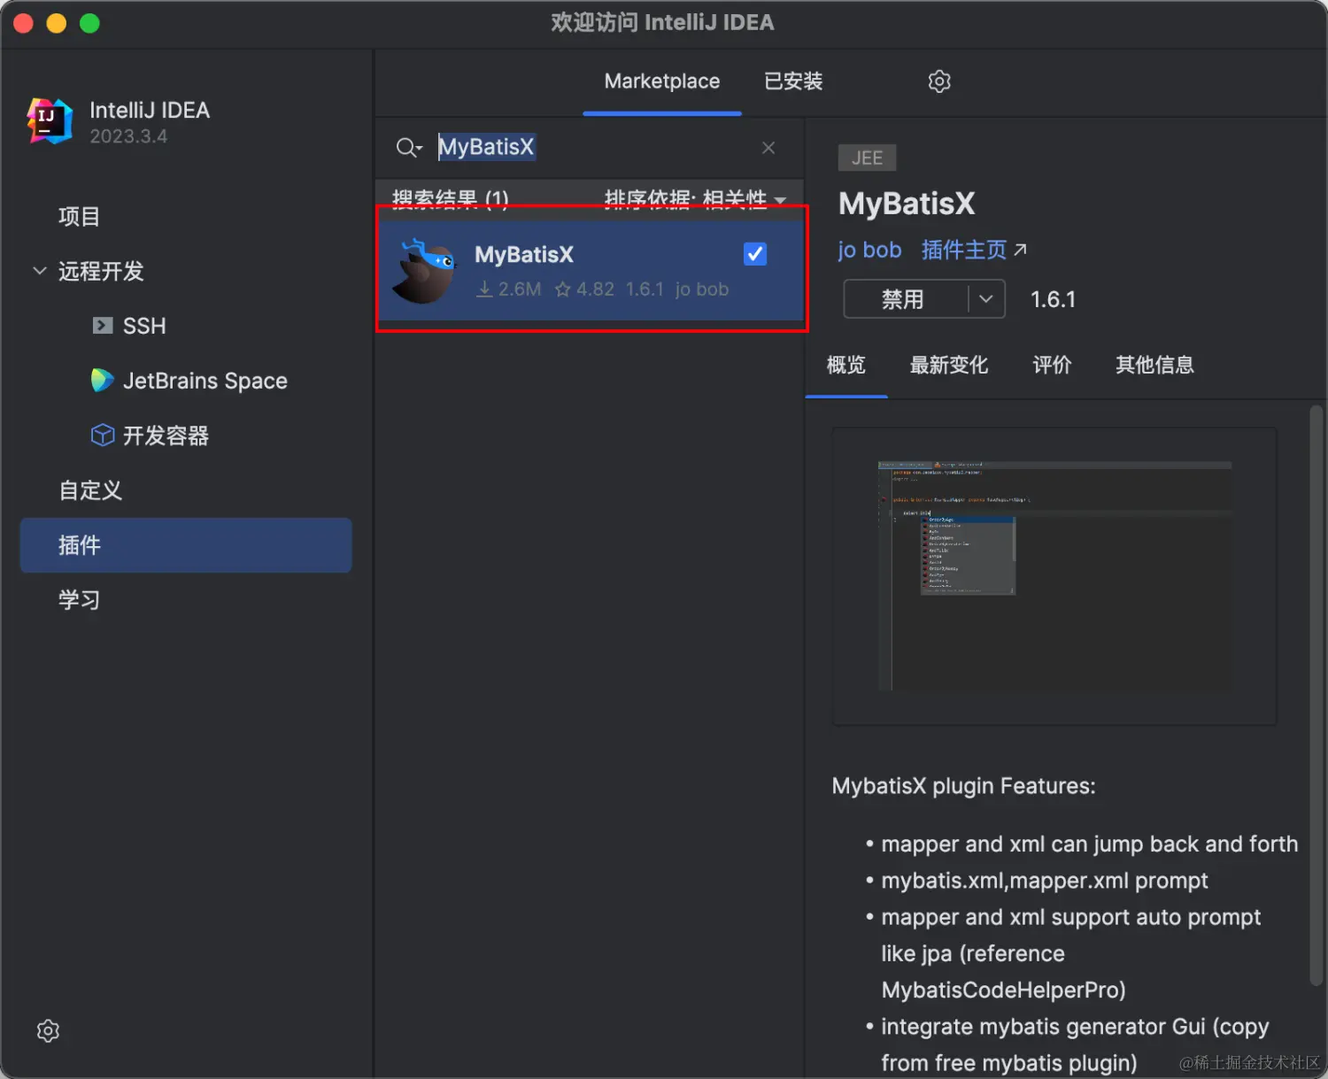The height and width of the screenshot is (1079, 1328).
Task: Collapse the 远程开发 tree section
Action: [39, 271]
